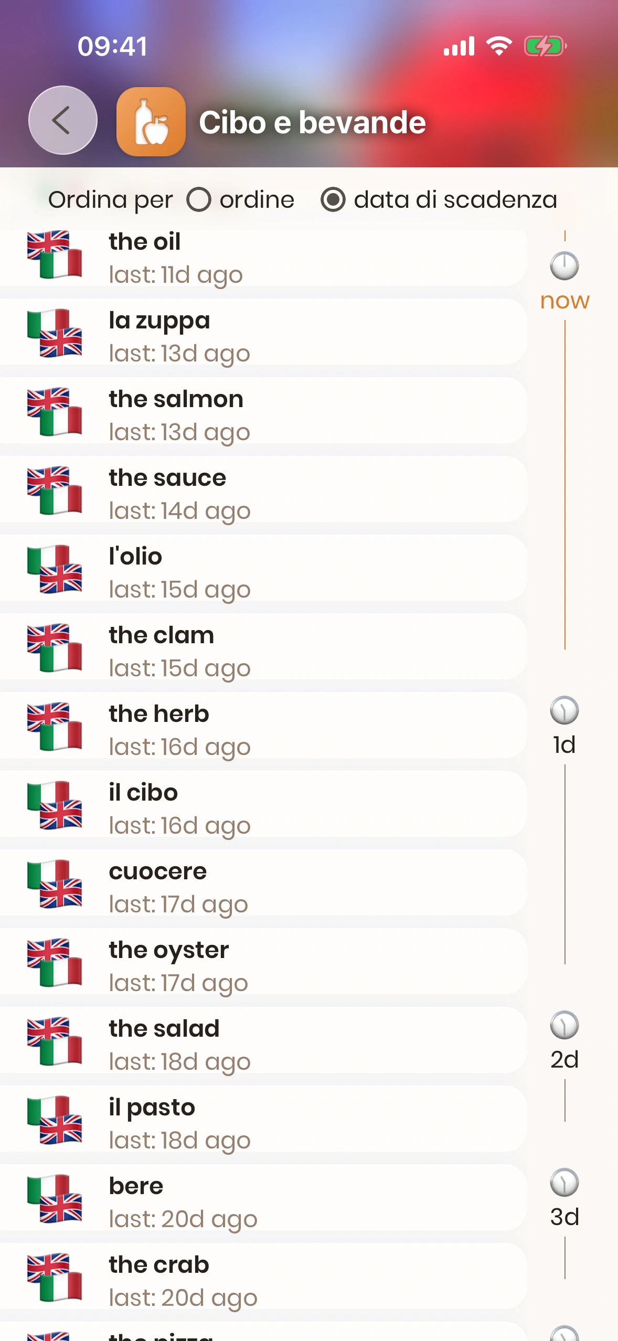Select the 'ordine' sort radio button
Viewport: 618px width, 1341px height.
199,200
